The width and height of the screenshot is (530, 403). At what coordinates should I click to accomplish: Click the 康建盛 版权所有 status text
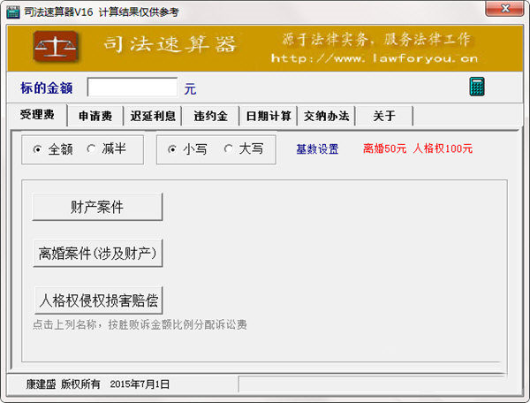[x=64, y=384]
